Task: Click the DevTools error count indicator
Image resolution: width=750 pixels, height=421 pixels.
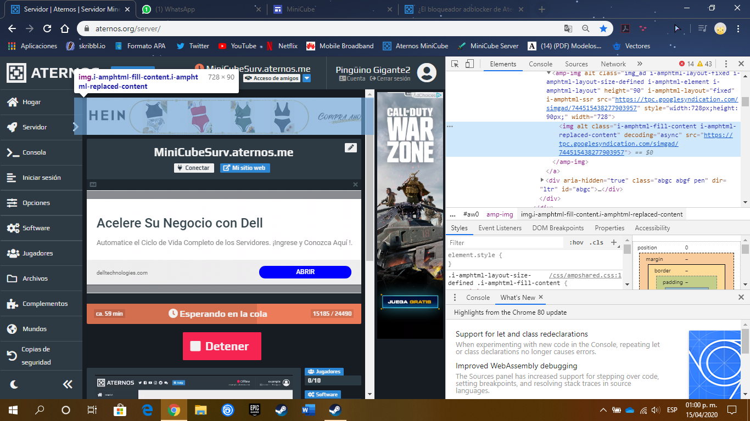Action: tap(687, 64)
